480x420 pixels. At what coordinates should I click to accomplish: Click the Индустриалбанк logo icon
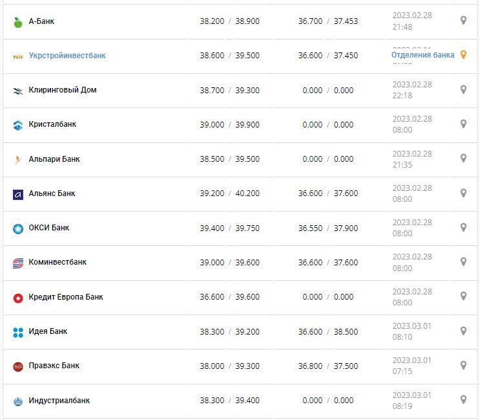point(18,401)
